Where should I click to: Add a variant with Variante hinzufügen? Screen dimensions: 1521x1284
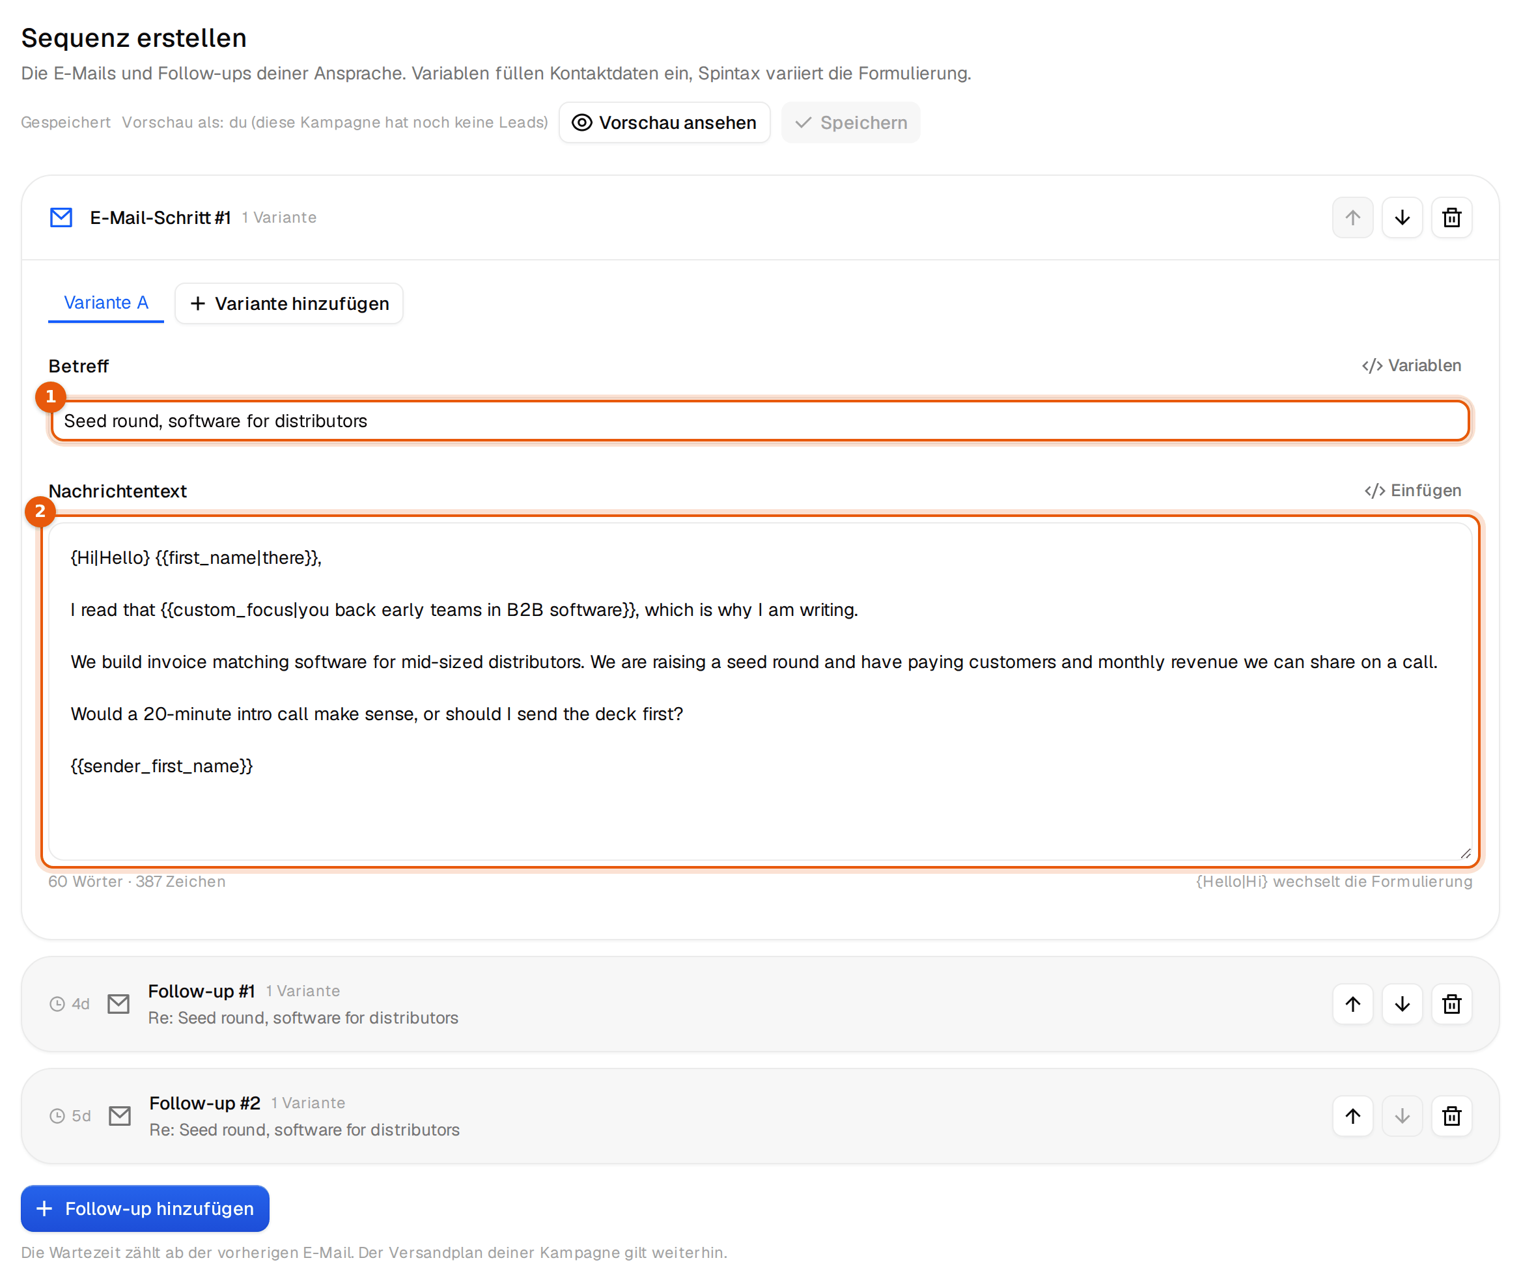(x=289, y=303)
